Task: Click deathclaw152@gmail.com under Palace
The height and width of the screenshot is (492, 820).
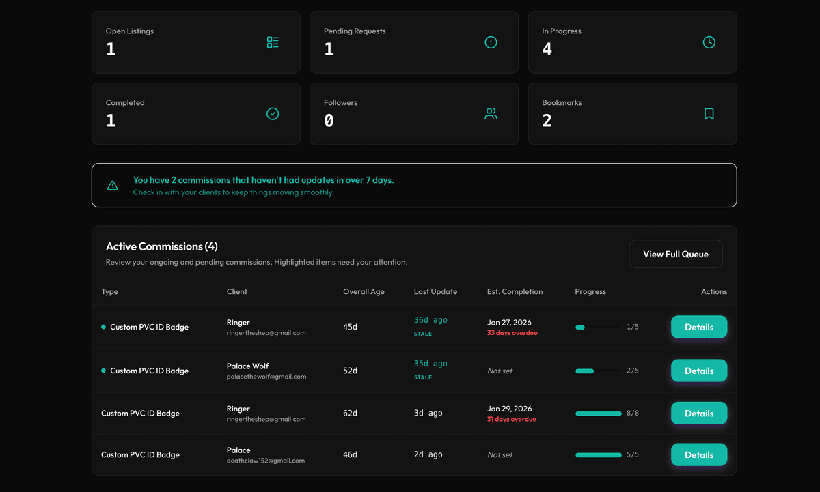Action: [266, 461]
